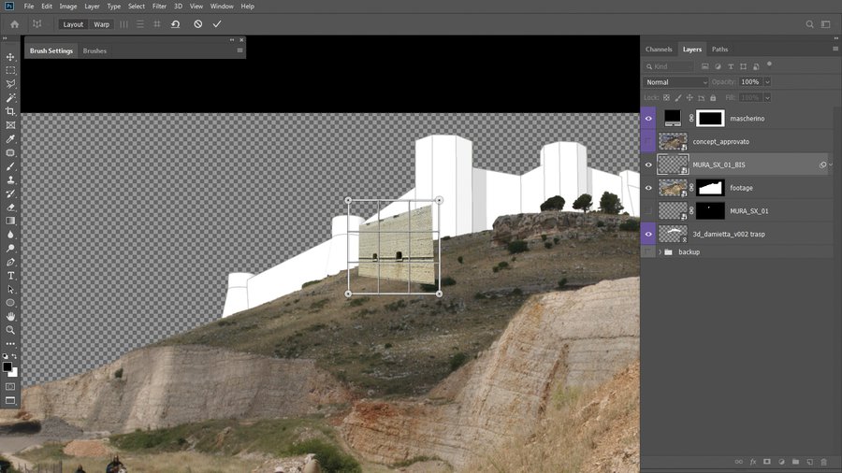
Task: Choose the Hand tool
Action: tap(10, 316)
